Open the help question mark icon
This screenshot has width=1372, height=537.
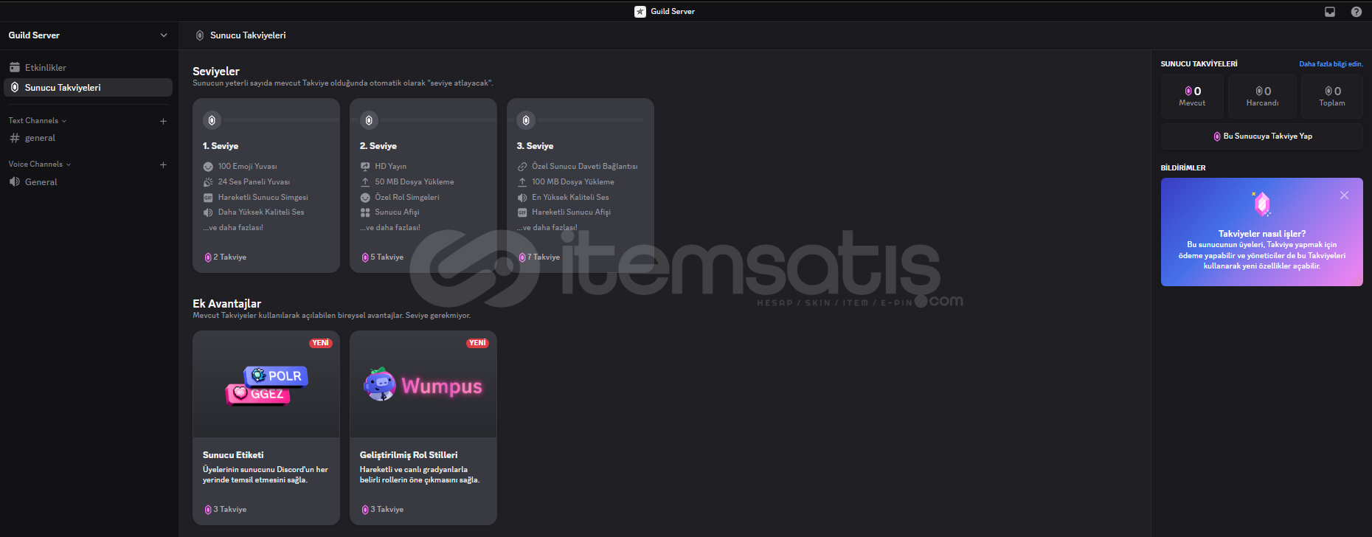pyautogui.click(x=1357, y=12)
